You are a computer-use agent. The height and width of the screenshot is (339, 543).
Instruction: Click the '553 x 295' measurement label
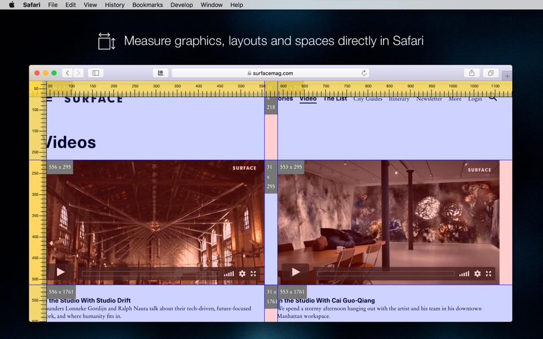(291, 167)
